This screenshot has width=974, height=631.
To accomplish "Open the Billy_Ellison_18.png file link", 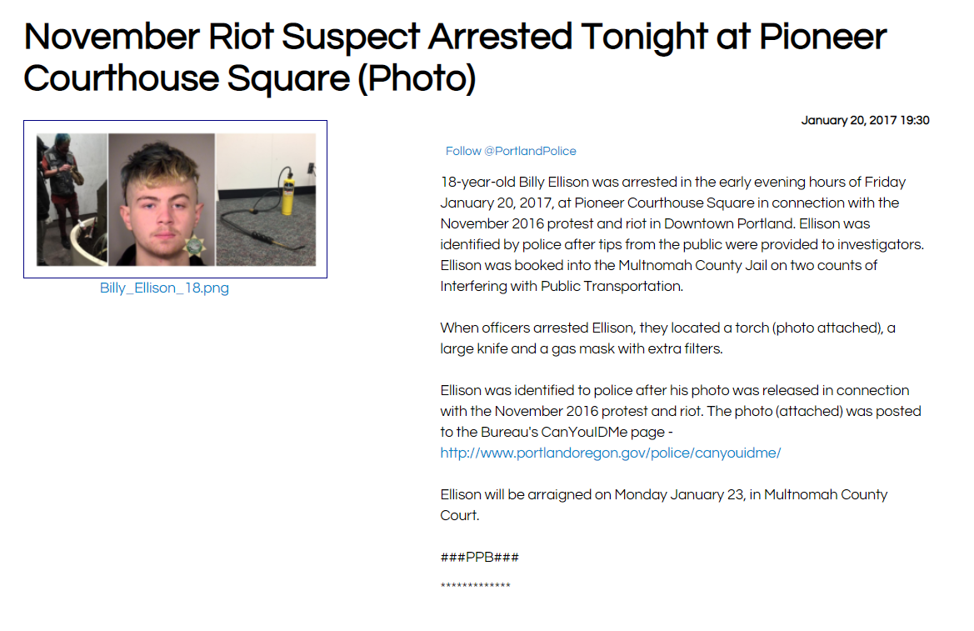I will [164, 288].
